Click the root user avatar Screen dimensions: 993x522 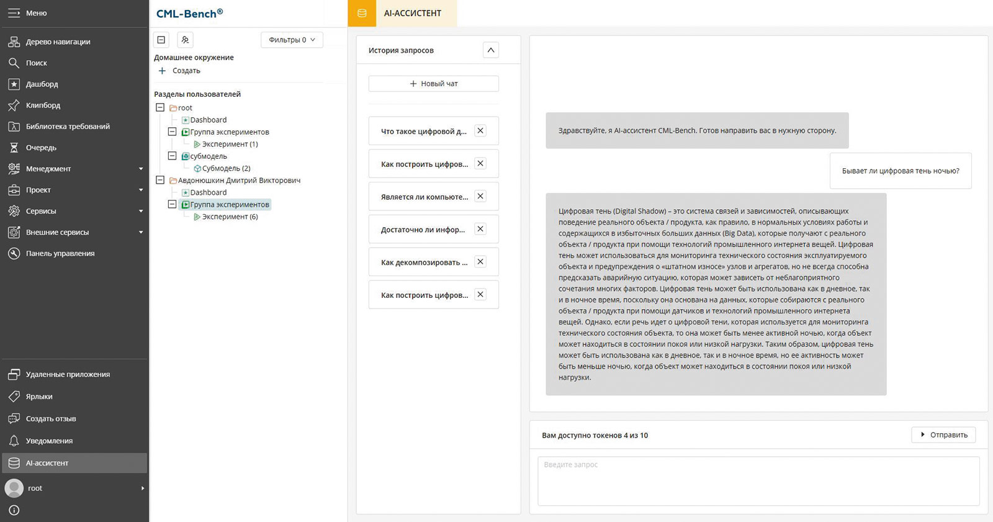14,488
